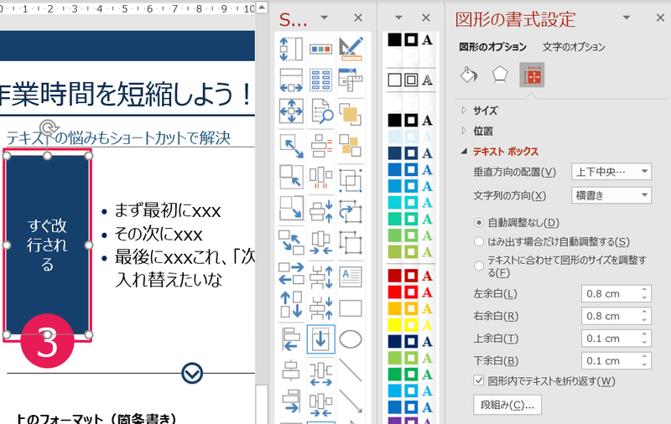Switch to the 図形のオプション tab
Image resolution: width=671 pixels, height=424 pixels.
[492, 47]
